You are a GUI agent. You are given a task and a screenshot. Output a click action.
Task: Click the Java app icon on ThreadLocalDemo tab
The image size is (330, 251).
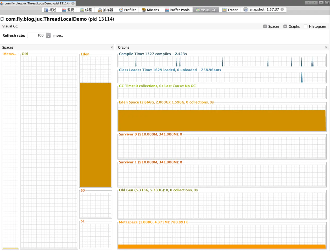click(x=2, y=3)
